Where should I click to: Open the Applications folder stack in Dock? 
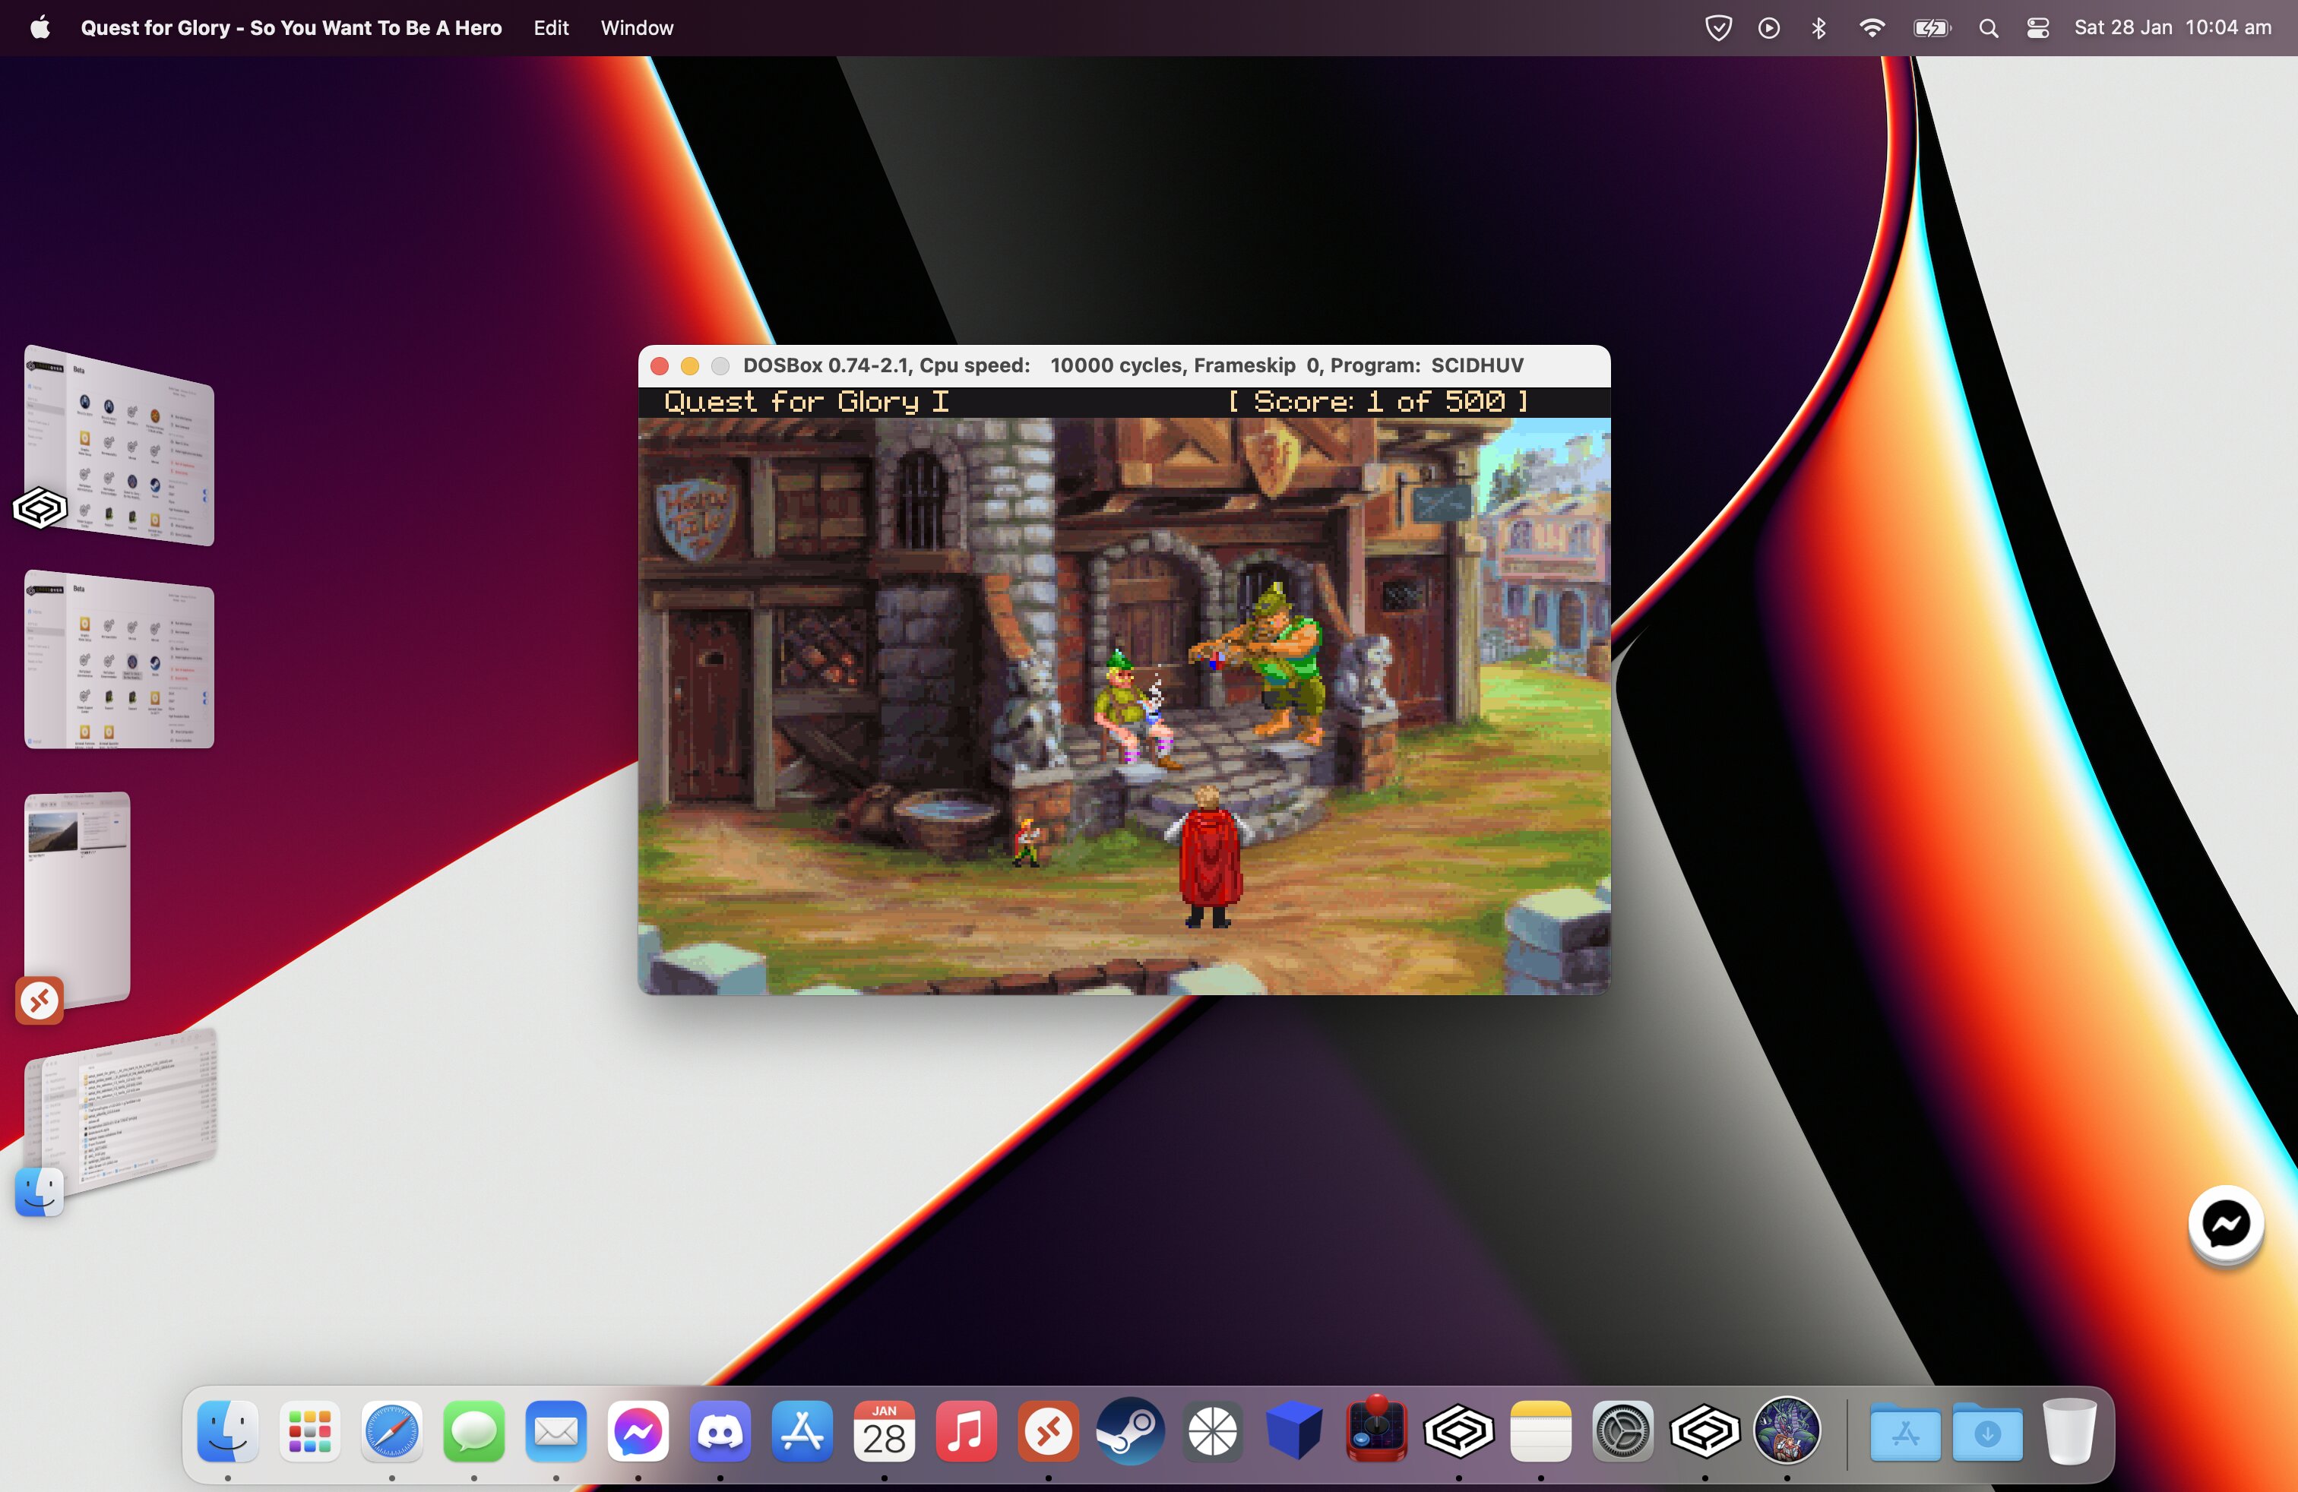click(x=1905, y=1432)
